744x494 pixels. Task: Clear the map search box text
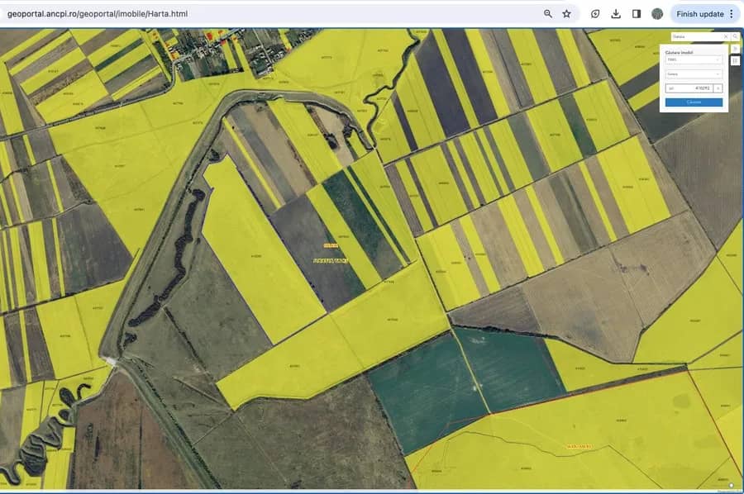726,36
